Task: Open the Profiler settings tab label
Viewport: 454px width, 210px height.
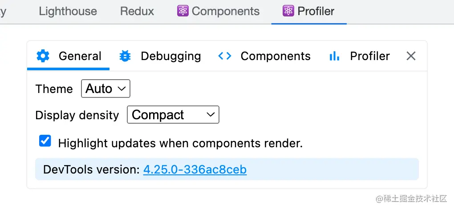Action: [370, 56]
